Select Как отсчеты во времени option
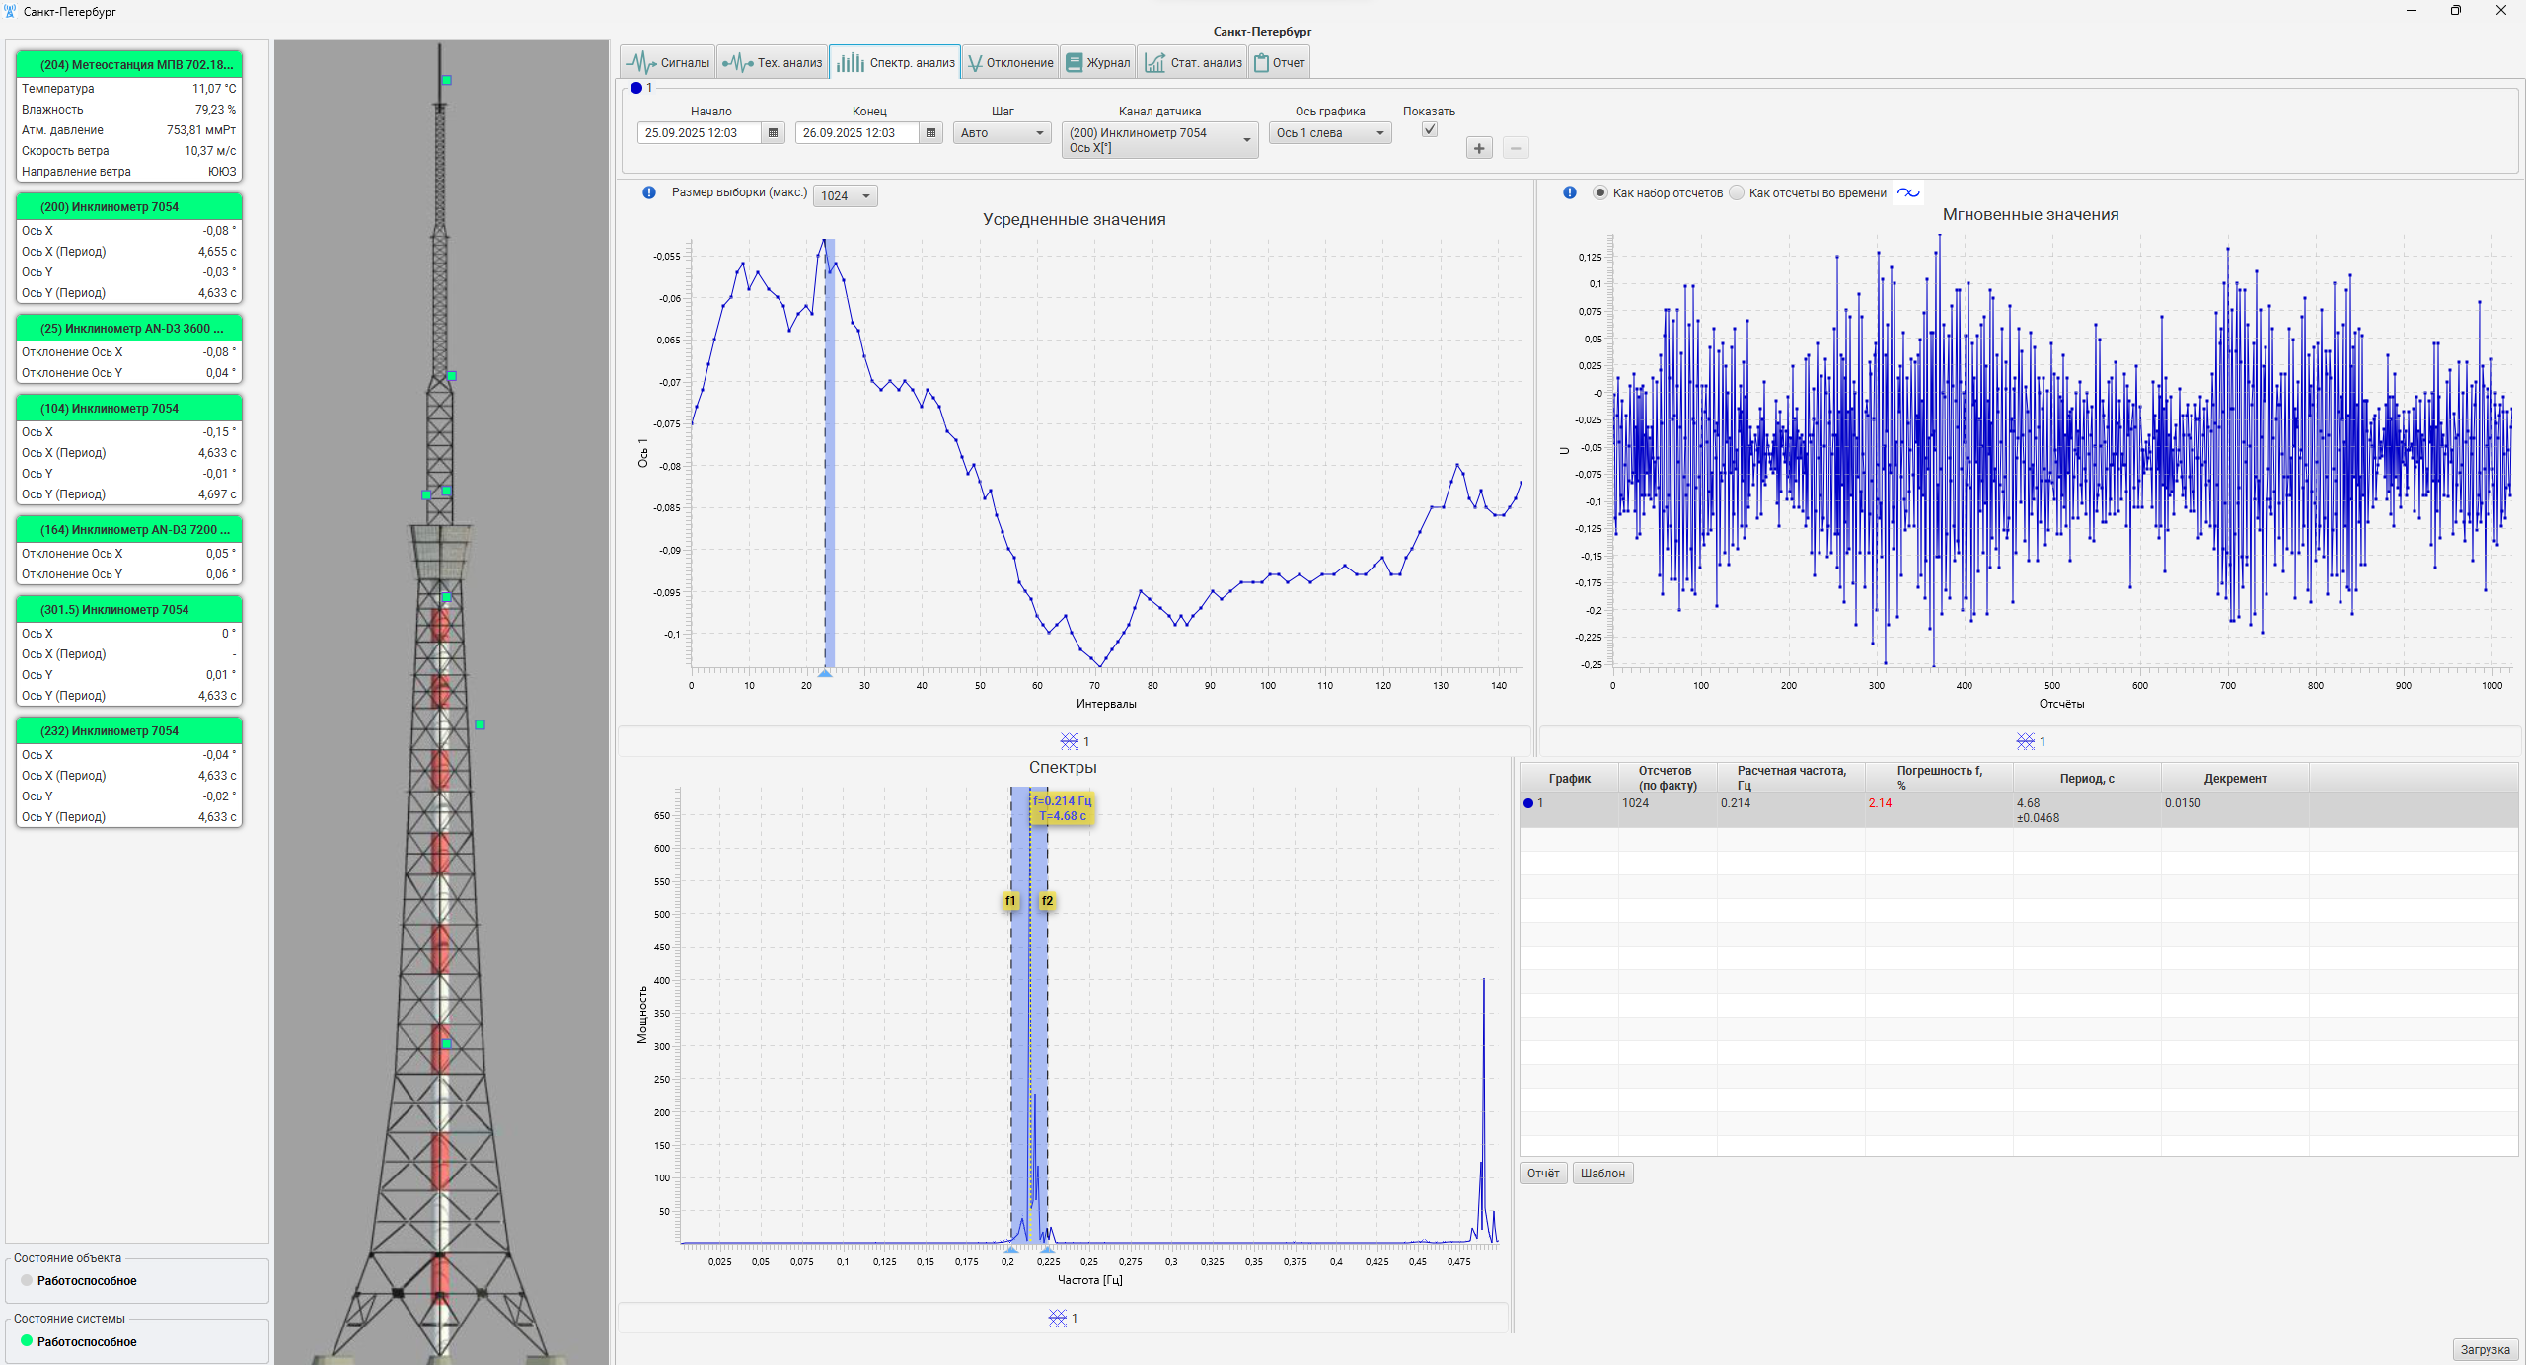 [1737, 193]
